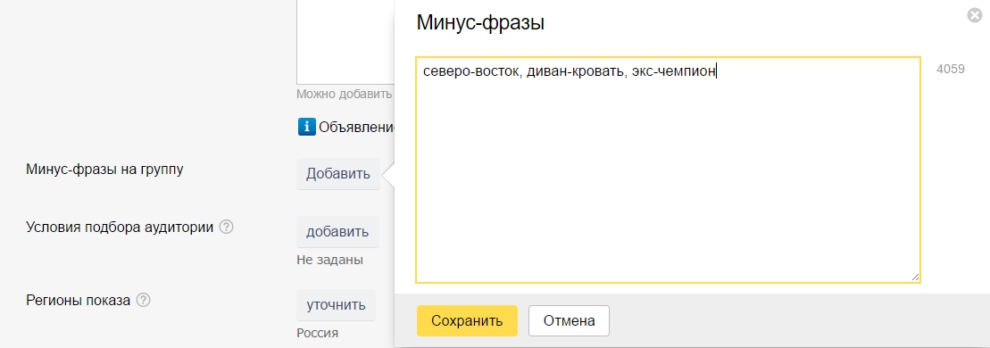This screenshot has width=990, height=348.
Task: Cancel editing with the Отмена button
Action: pos(569,321)
